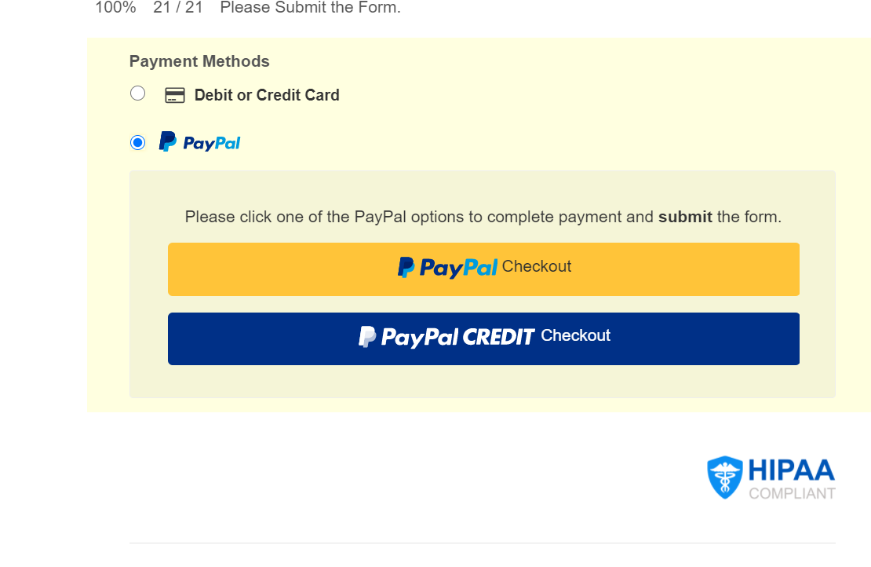Click the PayPal wordmark in the yellow button
The width and height of the screenshot is (871, 567).
pyautogui.click(x=458, y=268)
